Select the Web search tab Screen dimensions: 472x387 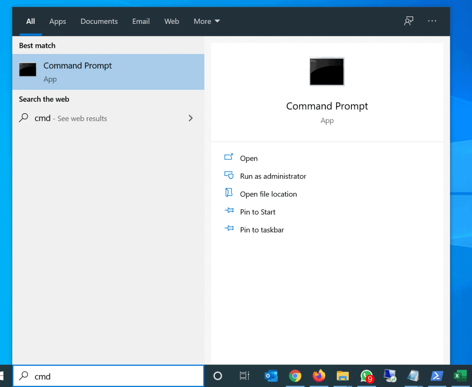(x=171, y=21)
